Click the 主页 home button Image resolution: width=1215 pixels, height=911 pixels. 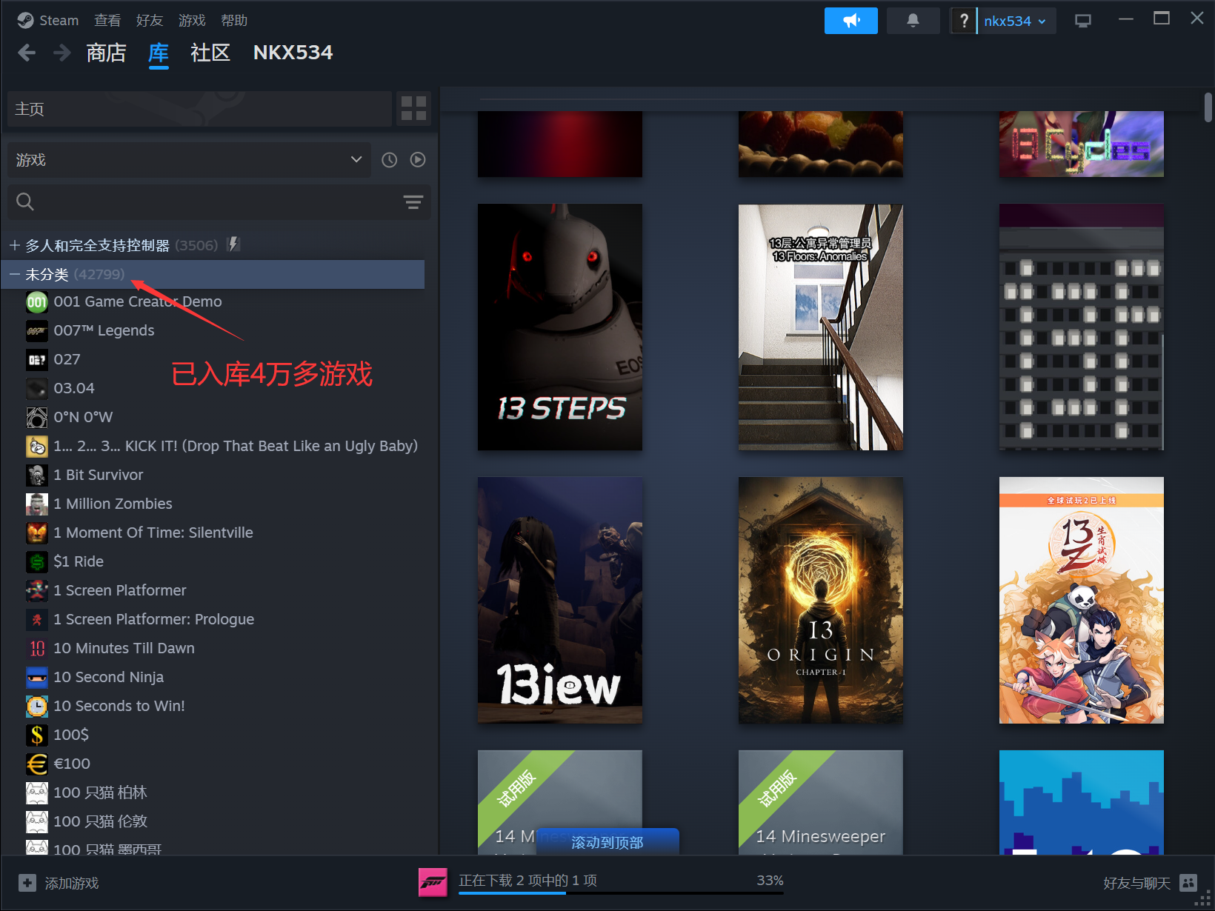coord(199,109)
